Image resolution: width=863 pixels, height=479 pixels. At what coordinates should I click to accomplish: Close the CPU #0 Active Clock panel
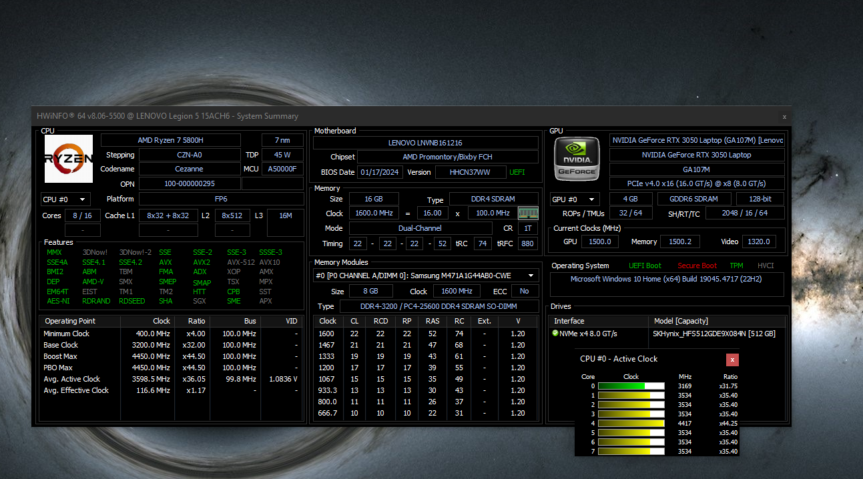tap(732, 360)
